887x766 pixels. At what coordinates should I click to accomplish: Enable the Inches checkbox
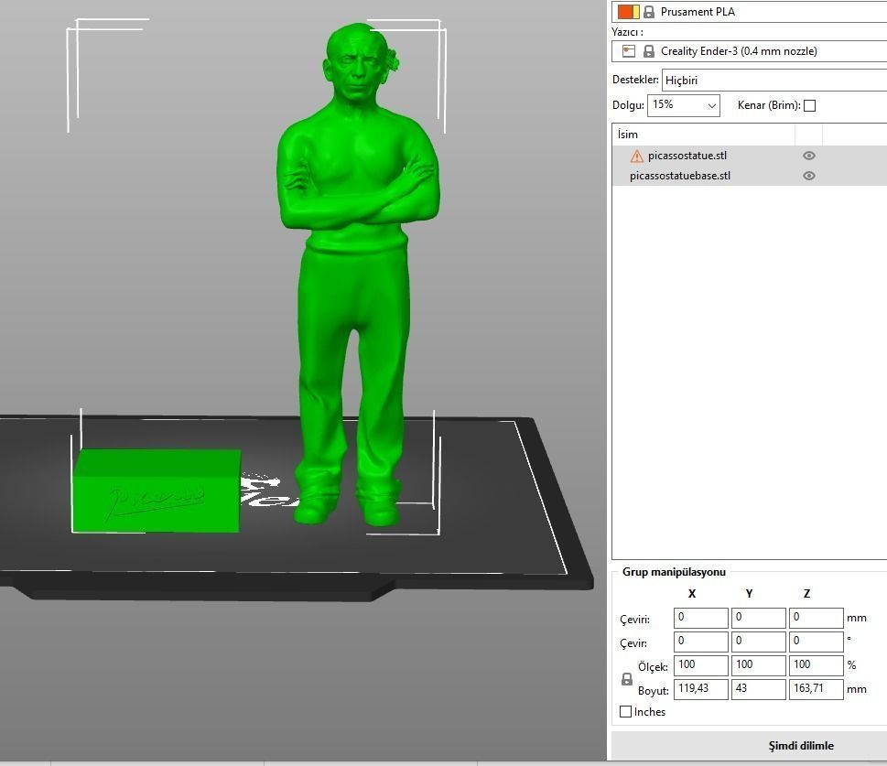[625, 712]
